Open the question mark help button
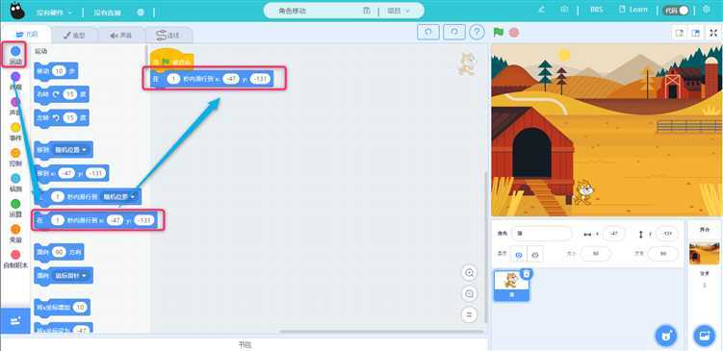This screenshot has width=723, height=351. [x=477, y=33]
